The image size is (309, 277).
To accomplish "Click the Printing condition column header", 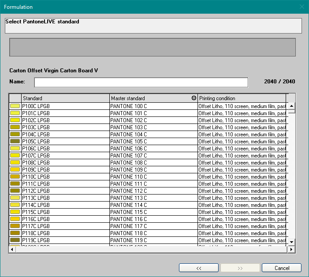I will [x=242, y=98].
